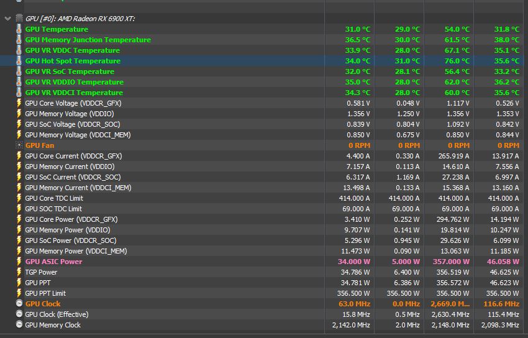Select the GPU VR VDDC Temperature row
The image size is (528, 338).
(262, 50)
